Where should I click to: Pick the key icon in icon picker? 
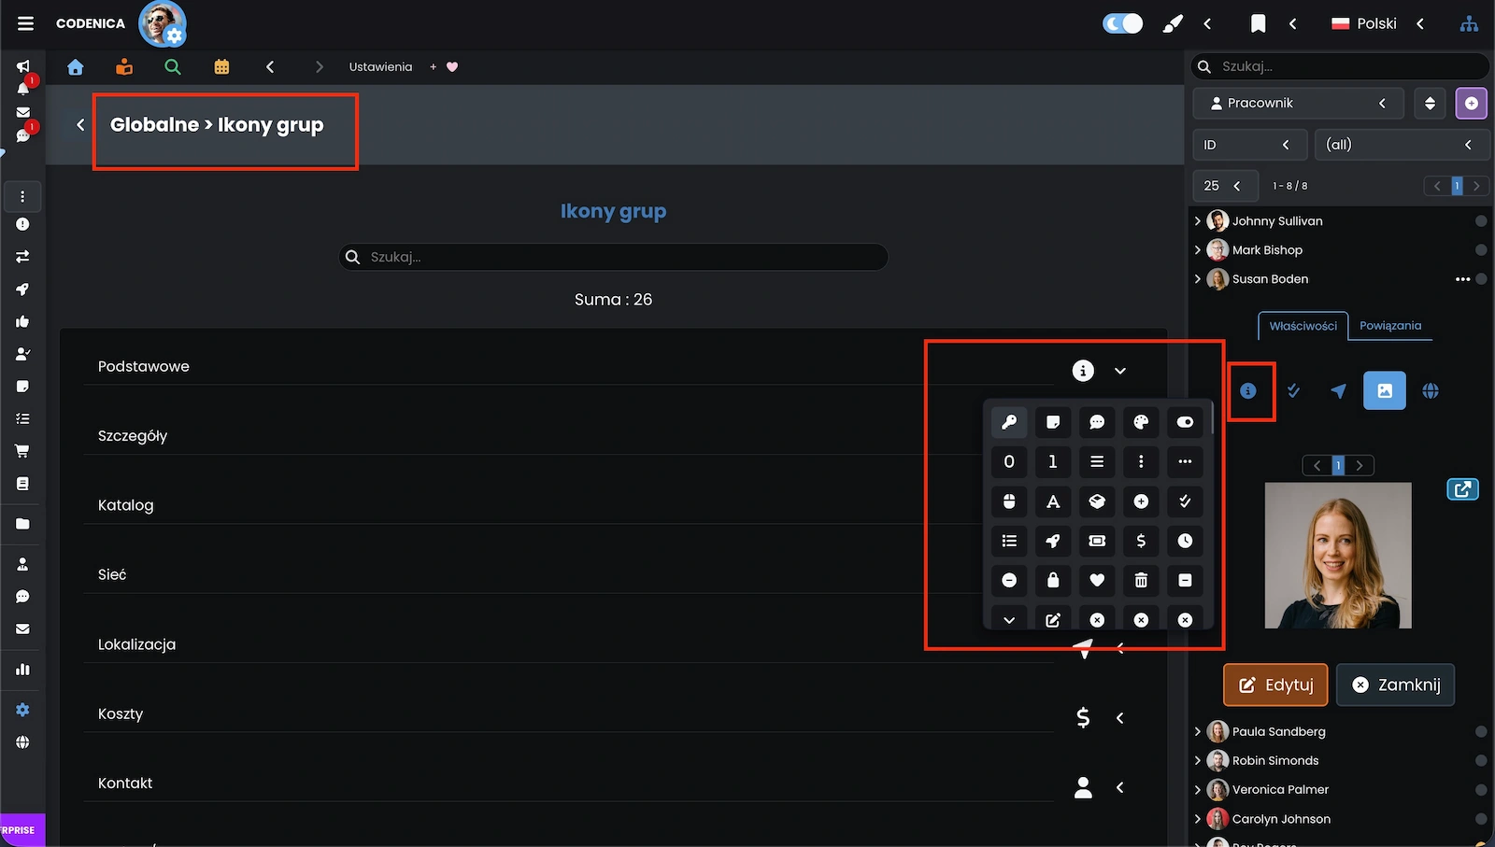point(1009,422)
